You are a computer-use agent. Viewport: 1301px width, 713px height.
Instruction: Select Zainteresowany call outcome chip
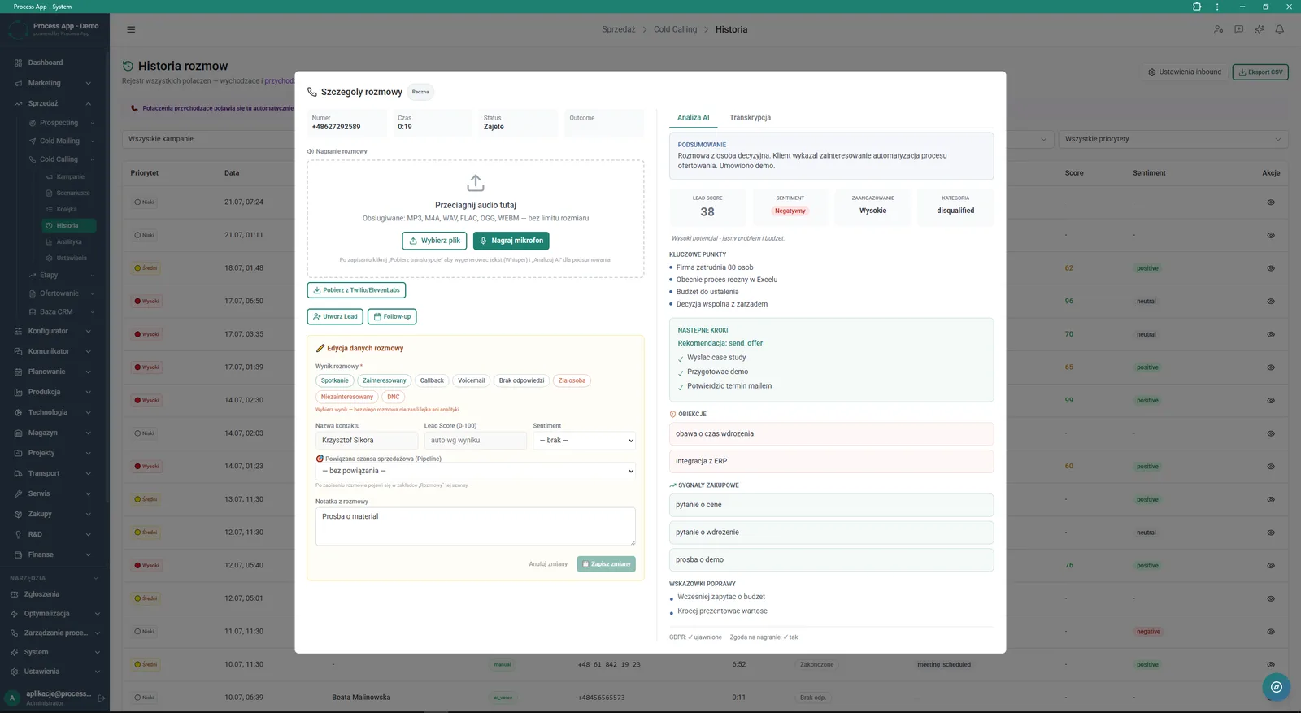pyautogui.click(x=385, y=380)
